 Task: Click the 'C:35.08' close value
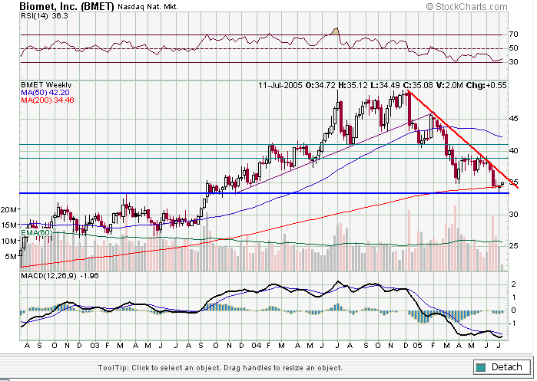pyautogui.click(x=417, y=85)
